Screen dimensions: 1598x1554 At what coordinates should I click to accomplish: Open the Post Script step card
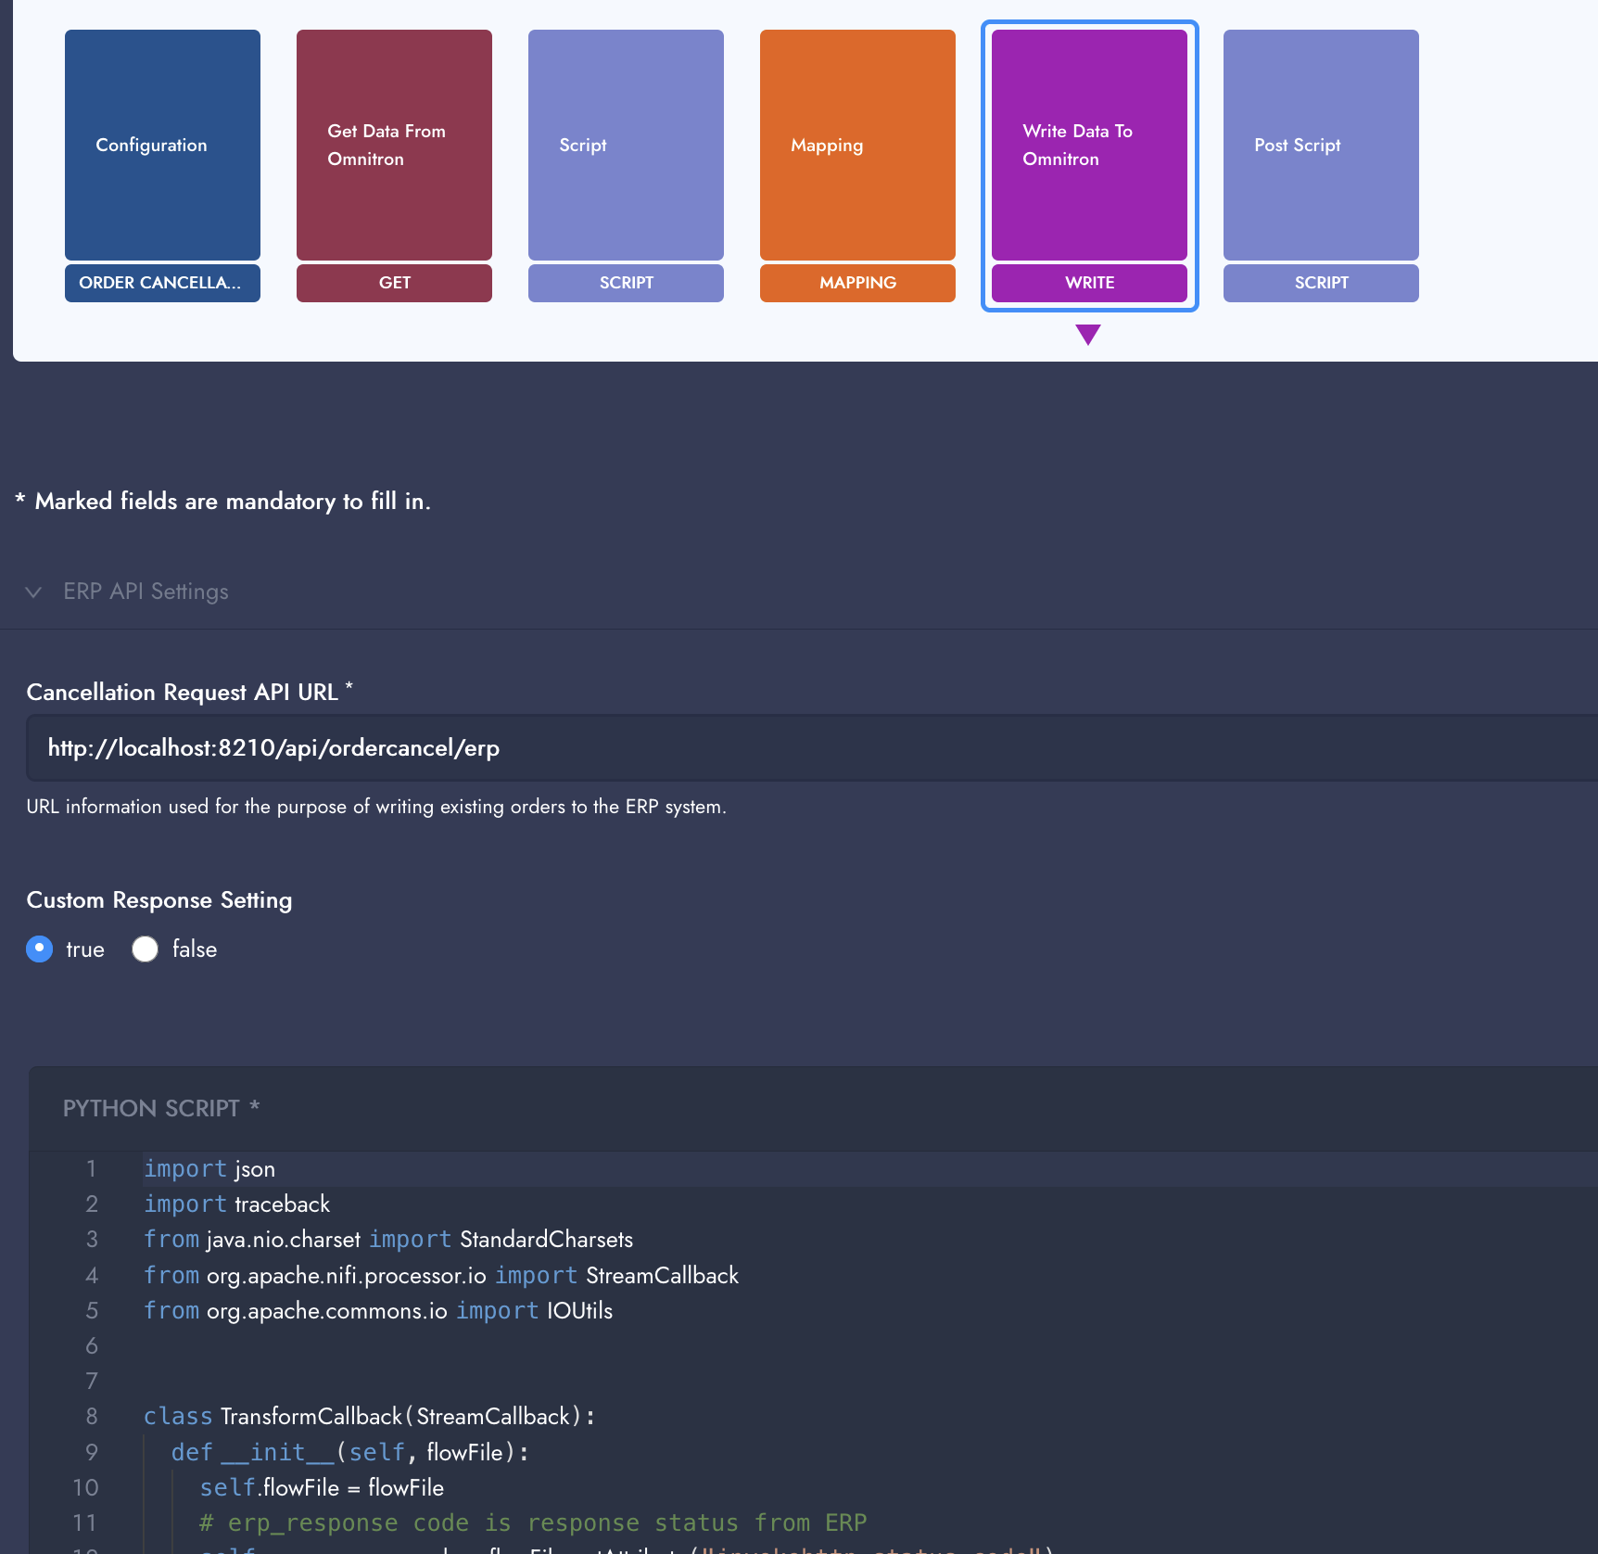[x=1321, y=145]
